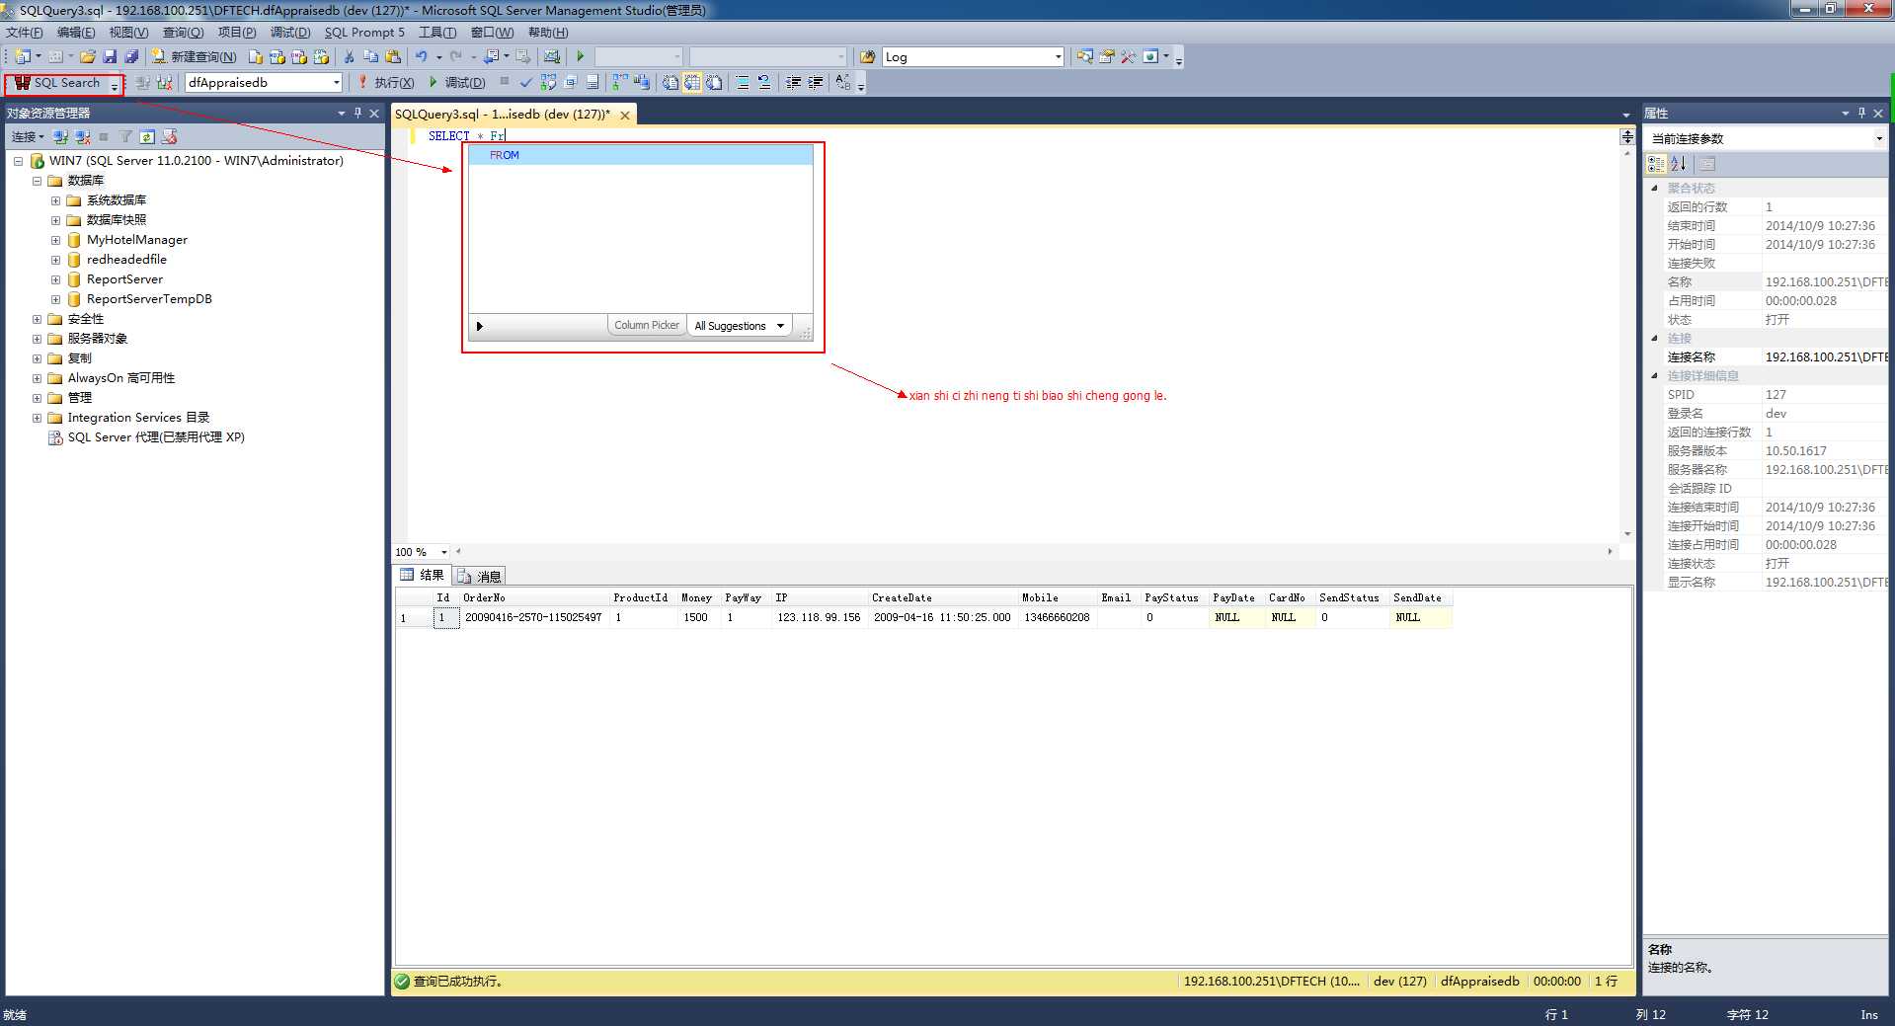Click the Connect Object Explorer icon
Image resolution: width=1895 pixels, height=1026 pixels.
(61, 136)
